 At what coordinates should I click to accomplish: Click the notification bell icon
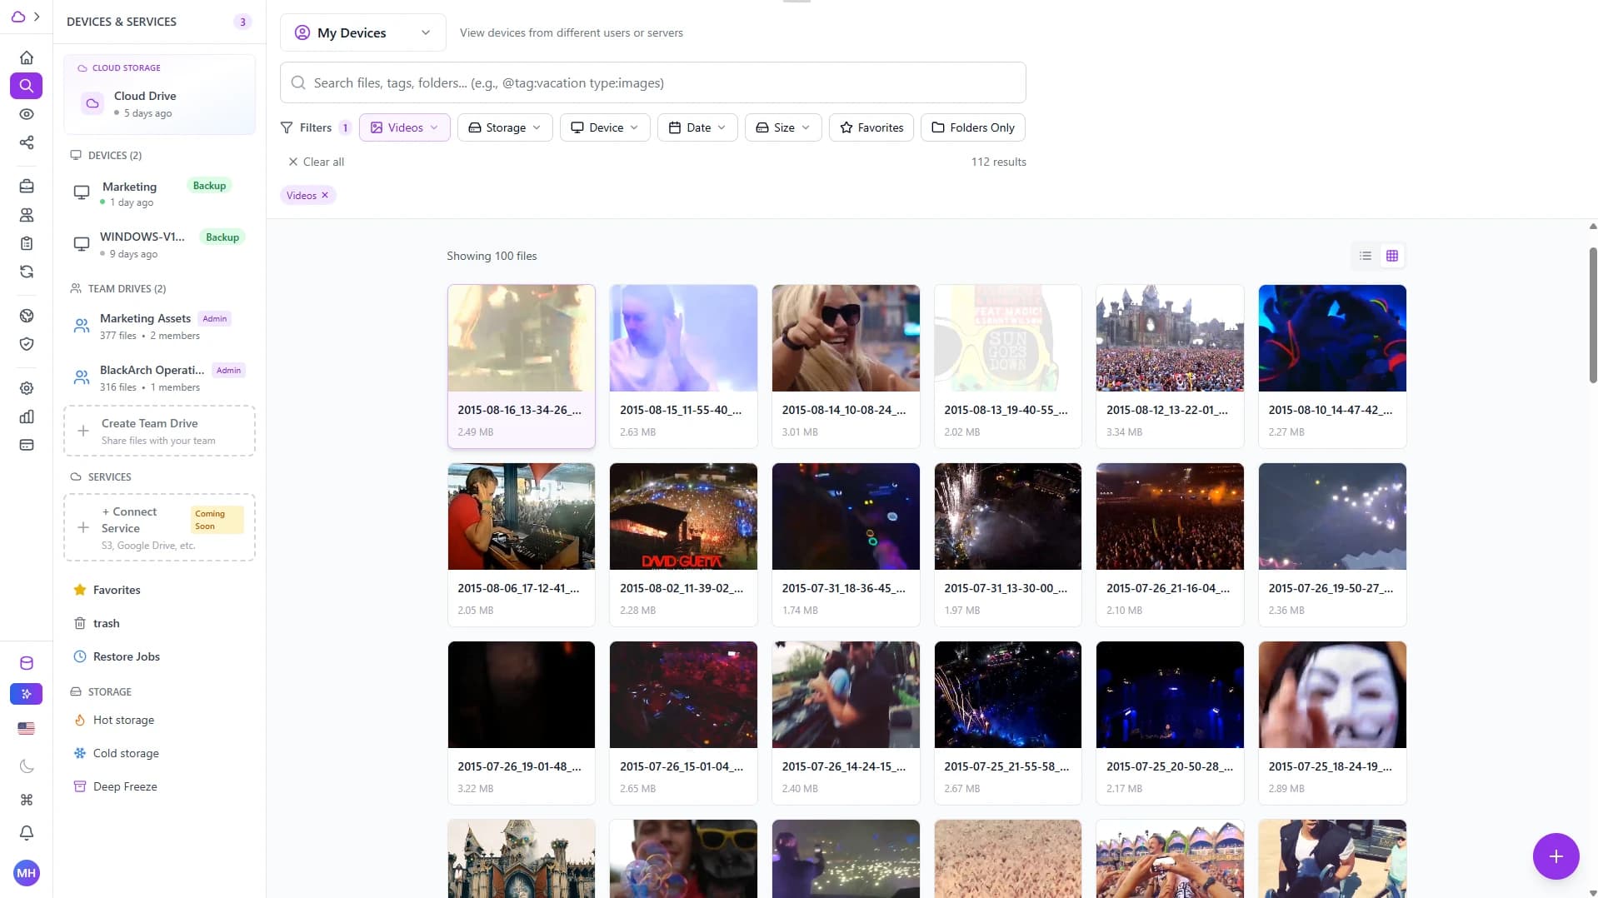pyautogui.click(x=27, y=833)
